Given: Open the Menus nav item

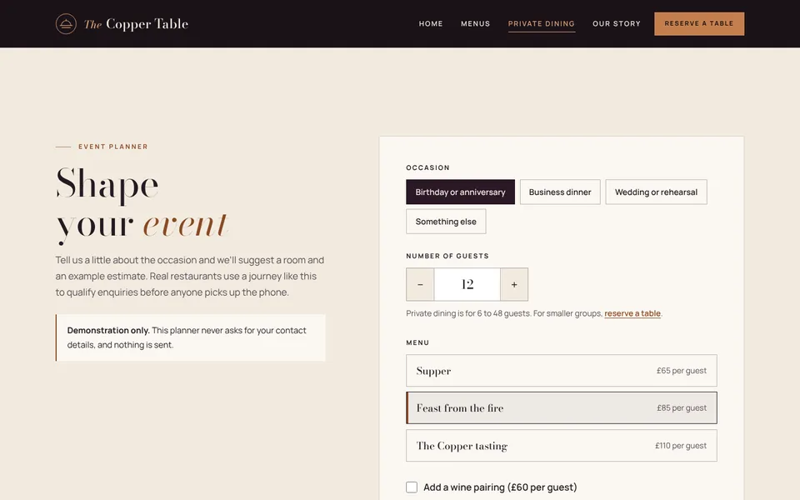Looking at the screenshot, I should [x=475, y=23].
